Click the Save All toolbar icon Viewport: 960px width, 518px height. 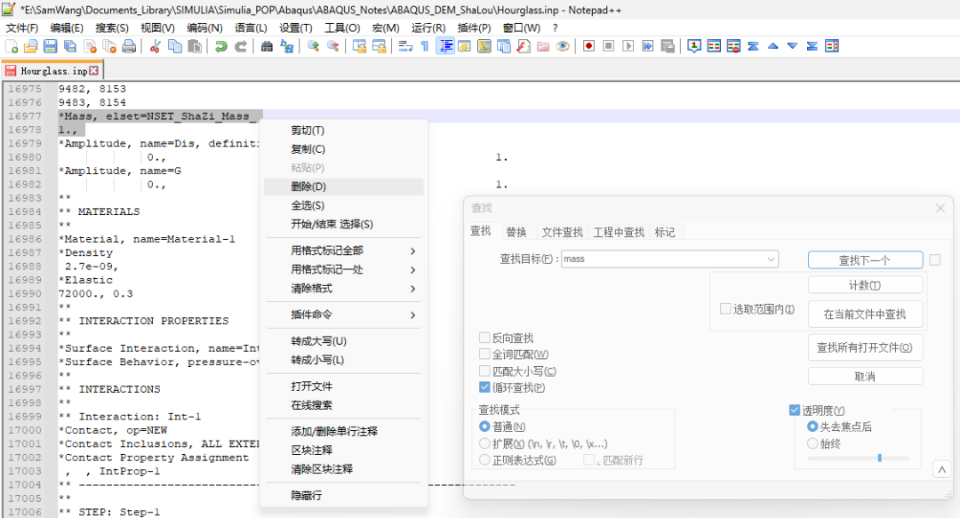70,46
